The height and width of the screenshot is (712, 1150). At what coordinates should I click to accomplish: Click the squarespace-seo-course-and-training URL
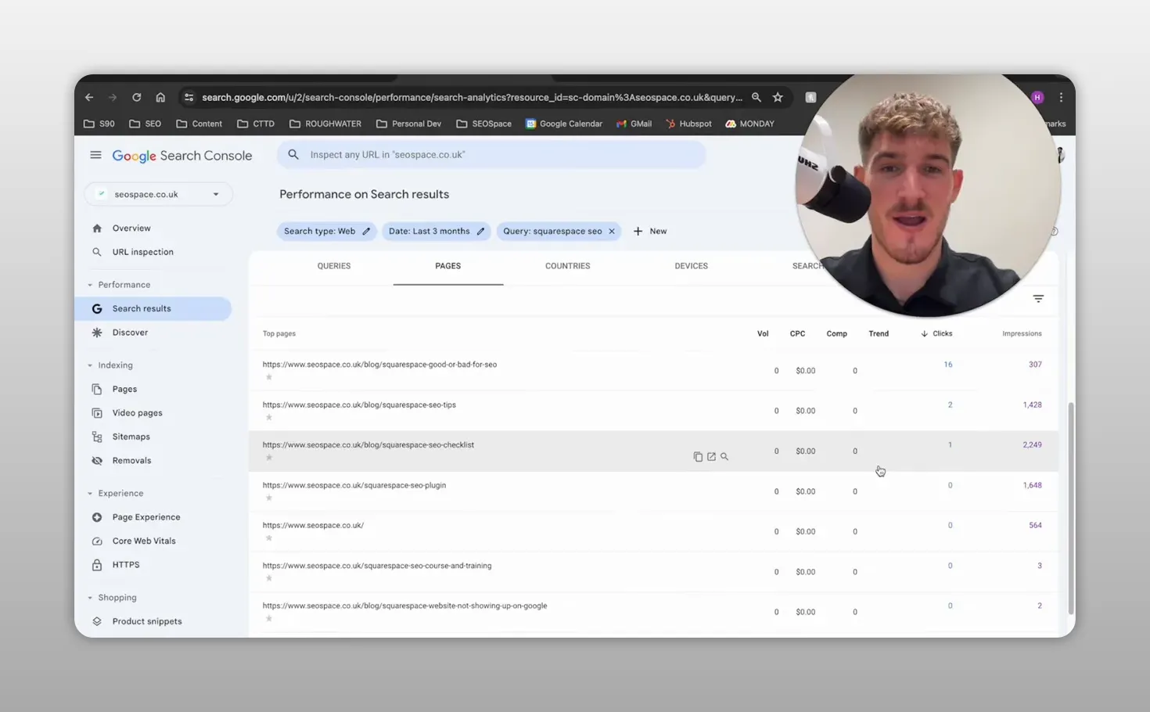(377, 566)
